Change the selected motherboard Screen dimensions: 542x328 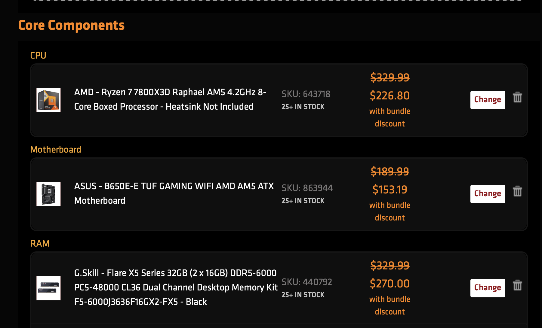click(488, 194)
